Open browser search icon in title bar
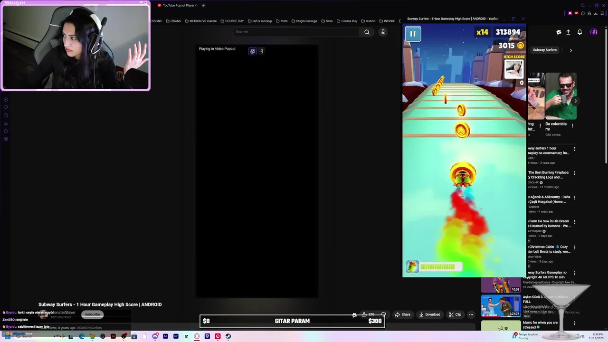 coord(583,5)
